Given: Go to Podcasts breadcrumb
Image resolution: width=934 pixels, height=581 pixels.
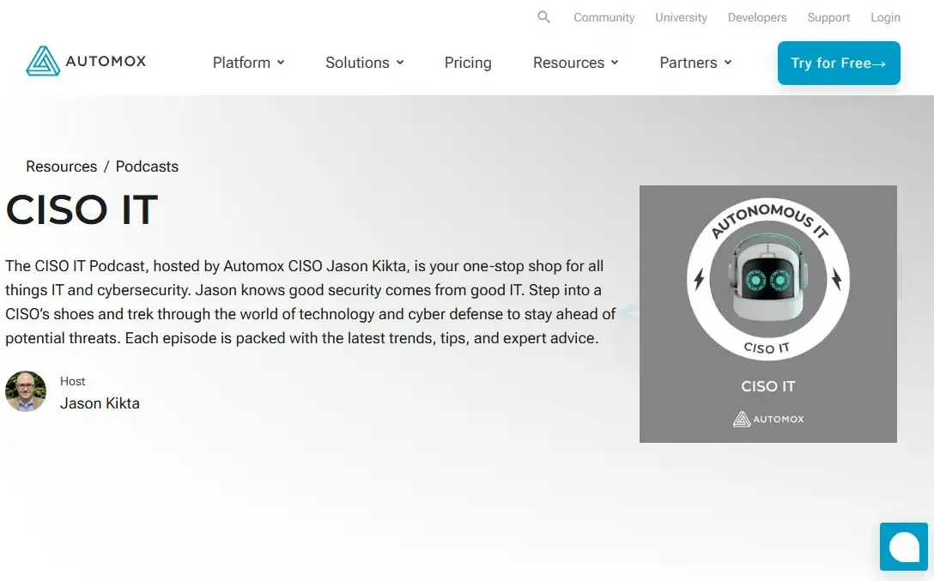Looking at the screenshot, I should (x=147, y=166).
